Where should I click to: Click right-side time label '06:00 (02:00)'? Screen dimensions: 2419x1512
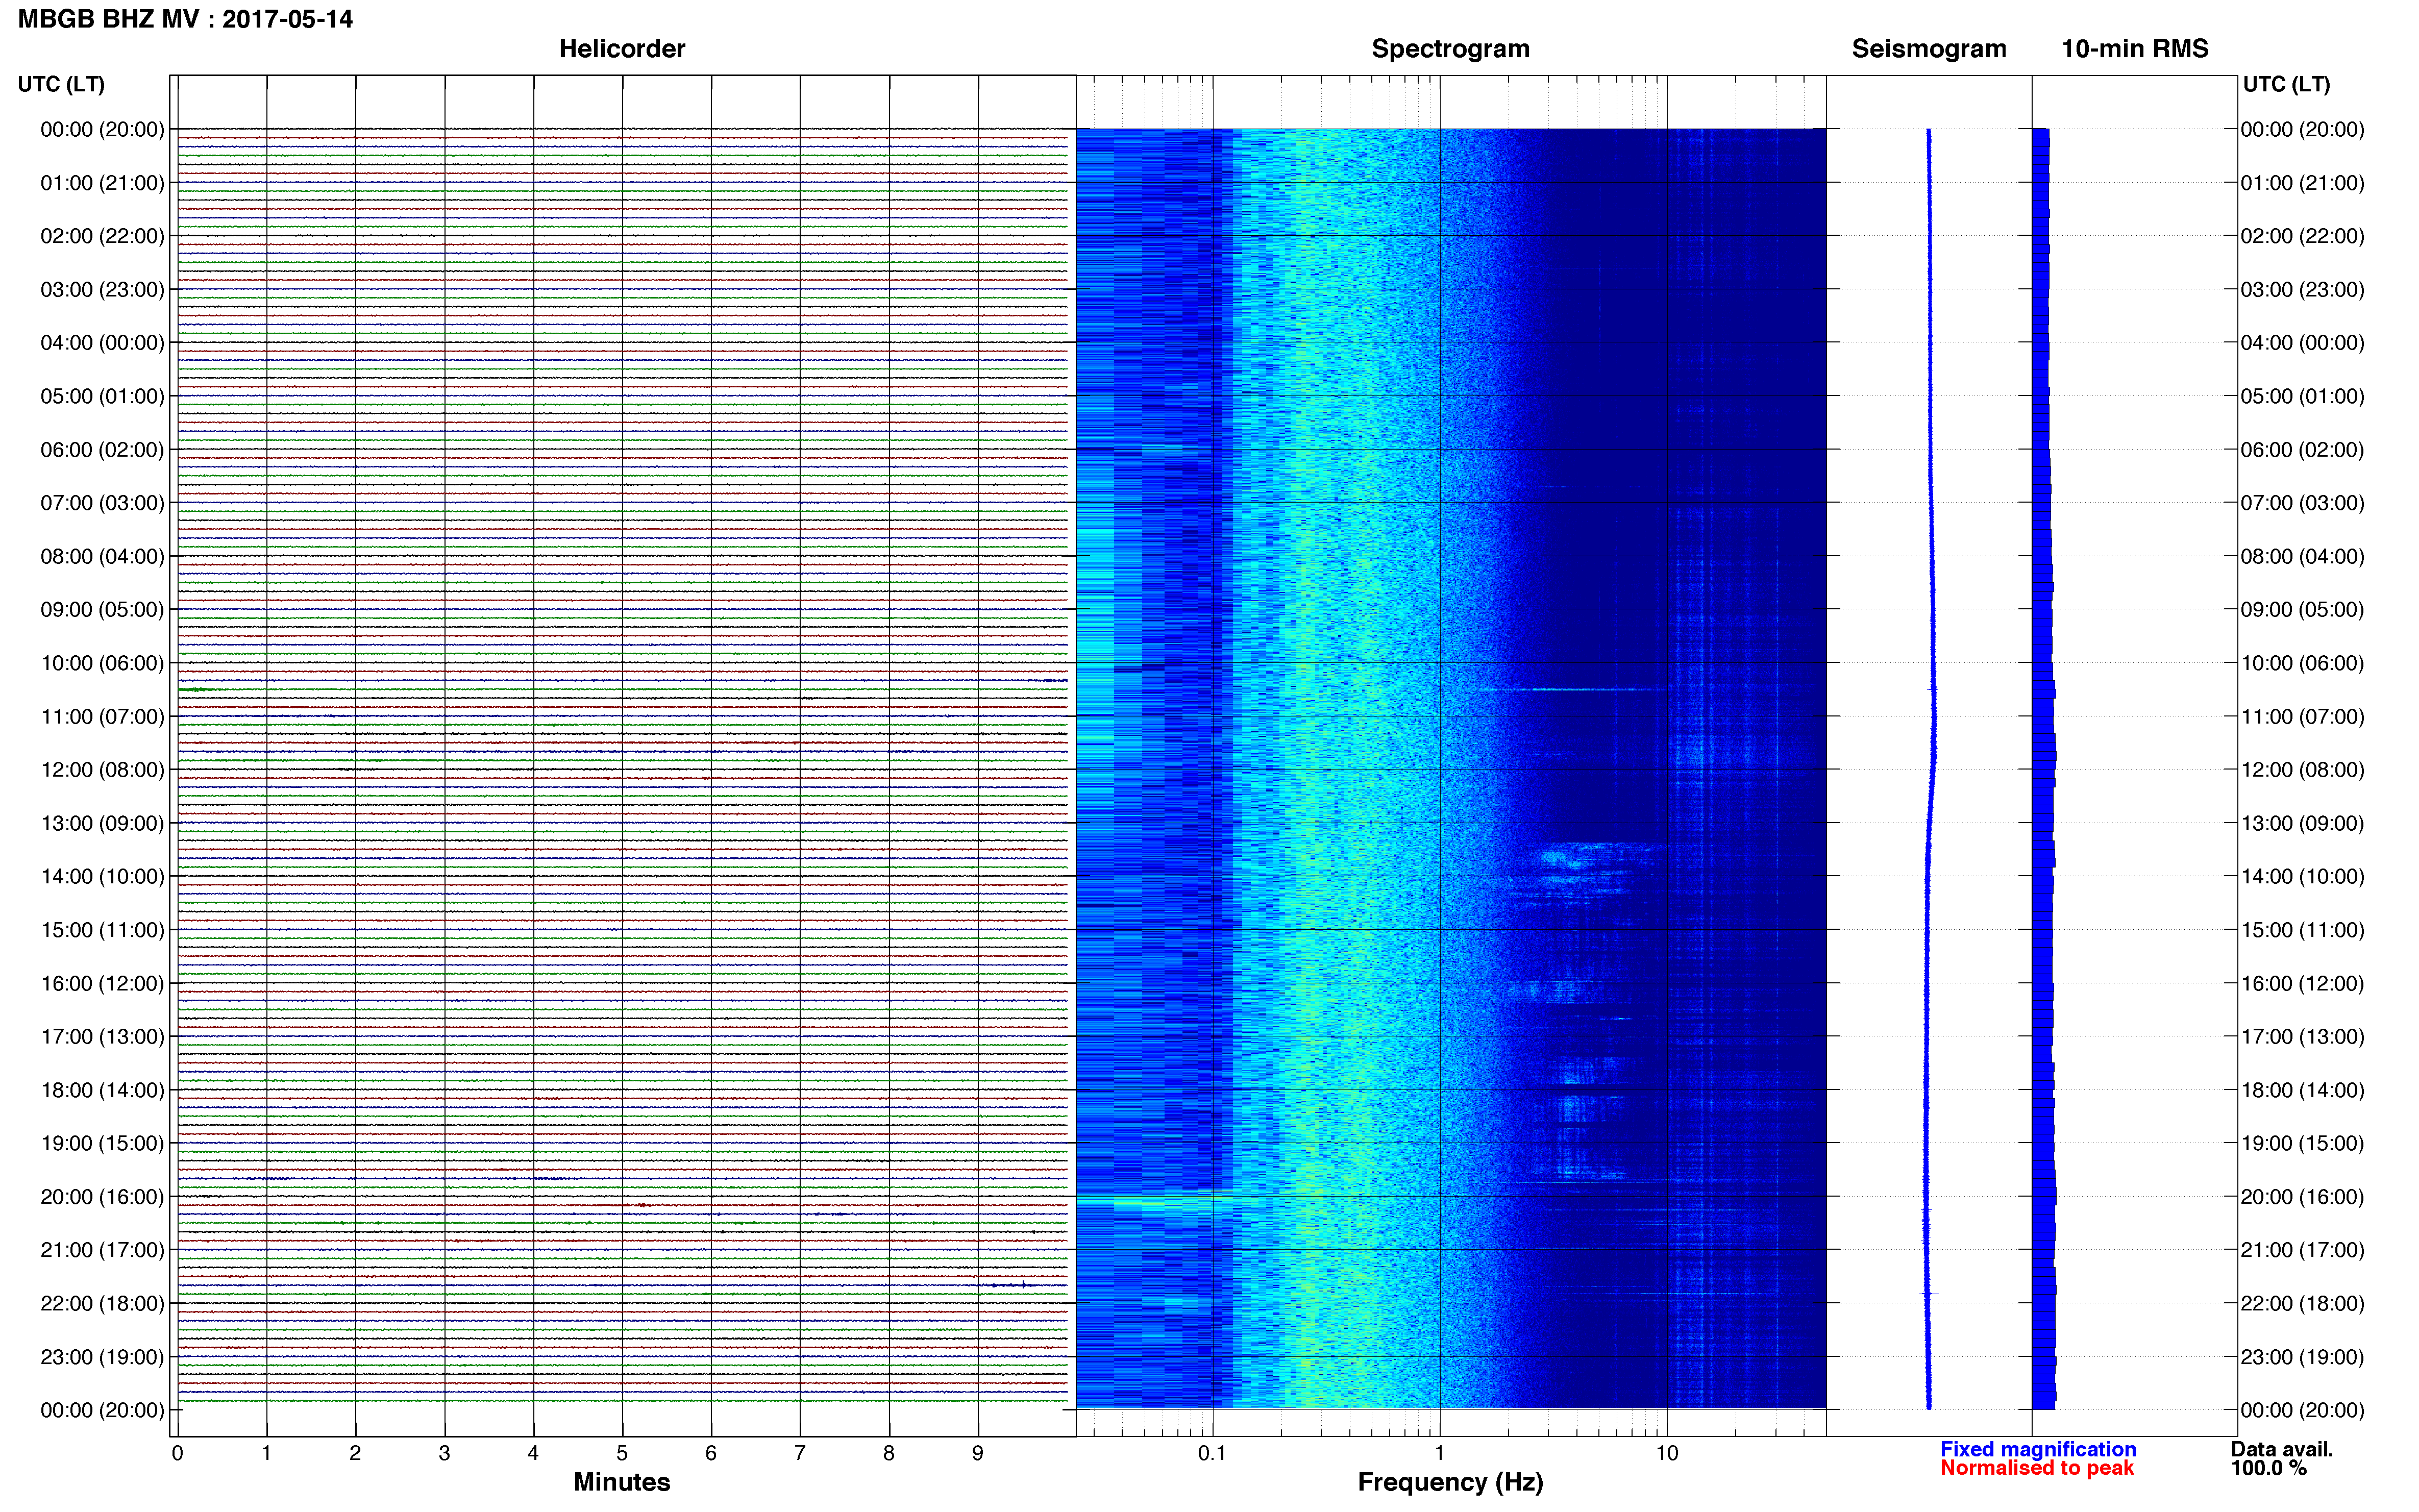[x=2302, y=450]
